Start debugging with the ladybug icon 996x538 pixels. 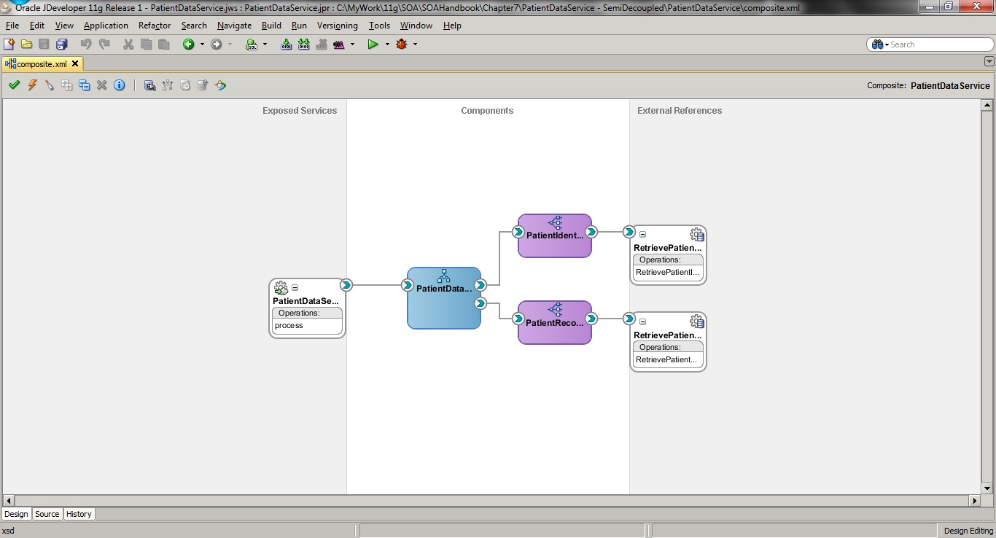pos(402,44)
